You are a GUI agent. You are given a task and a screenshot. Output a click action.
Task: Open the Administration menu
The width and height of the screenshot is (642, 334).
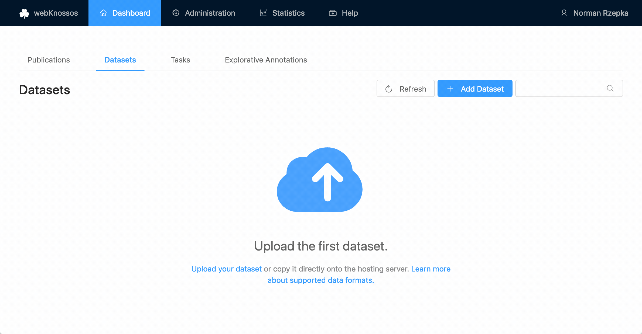coord(210,13)
